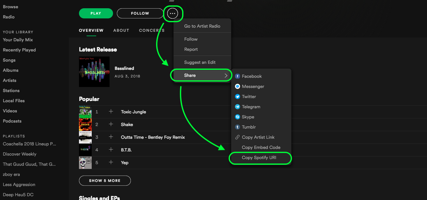Open Songs in the library
The image size is (427, 200).
coord(9,60)
